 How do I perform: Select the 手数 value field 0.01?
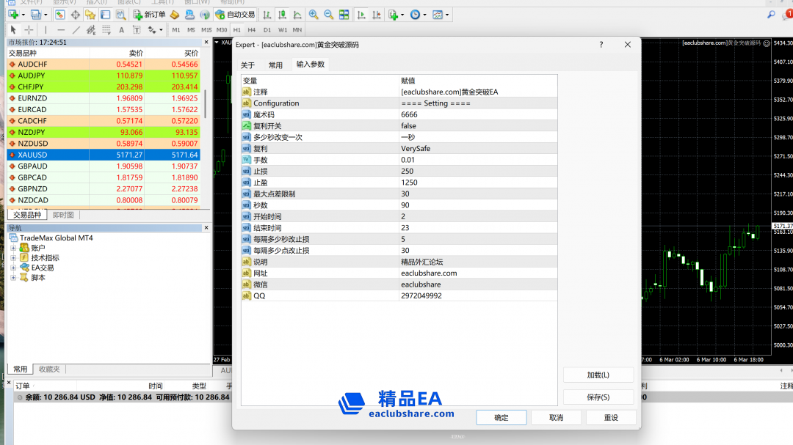click(x=477, y=160)
